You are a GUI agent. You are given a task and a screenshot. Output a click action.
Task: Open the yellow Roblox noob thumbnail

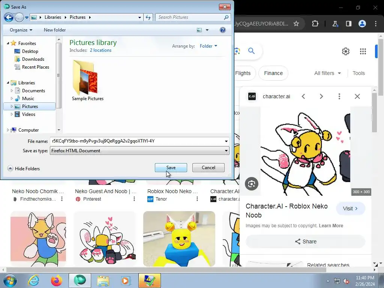pos(179,239)
